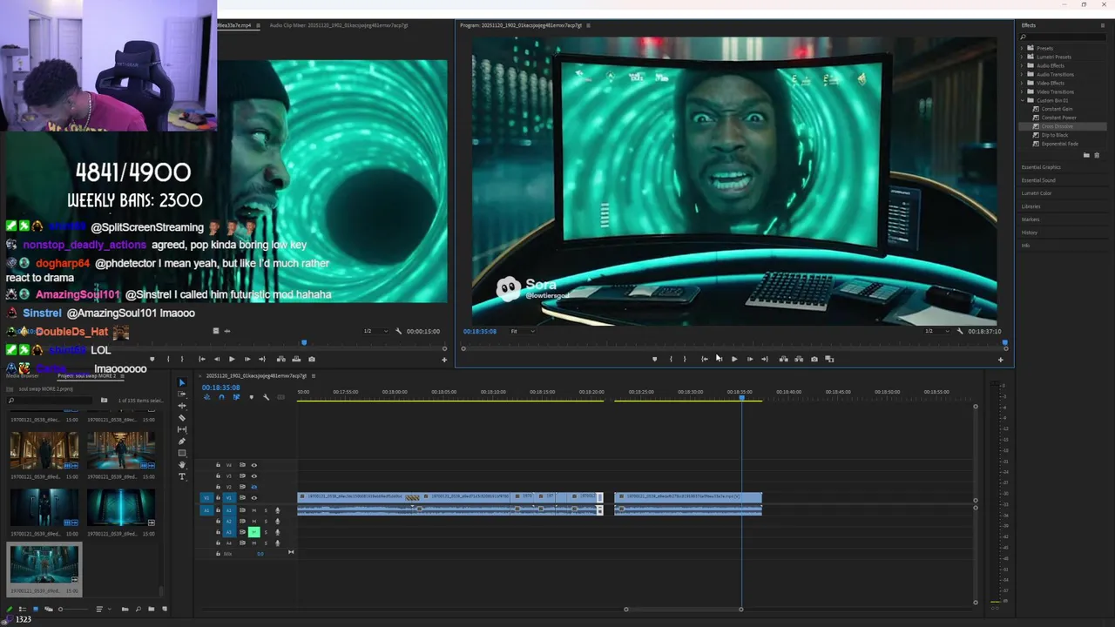This screenshot has width=1115, height=627.
Task: Click Delete Custom Items trash in Effects
Action: click(x=1097, y=155)
